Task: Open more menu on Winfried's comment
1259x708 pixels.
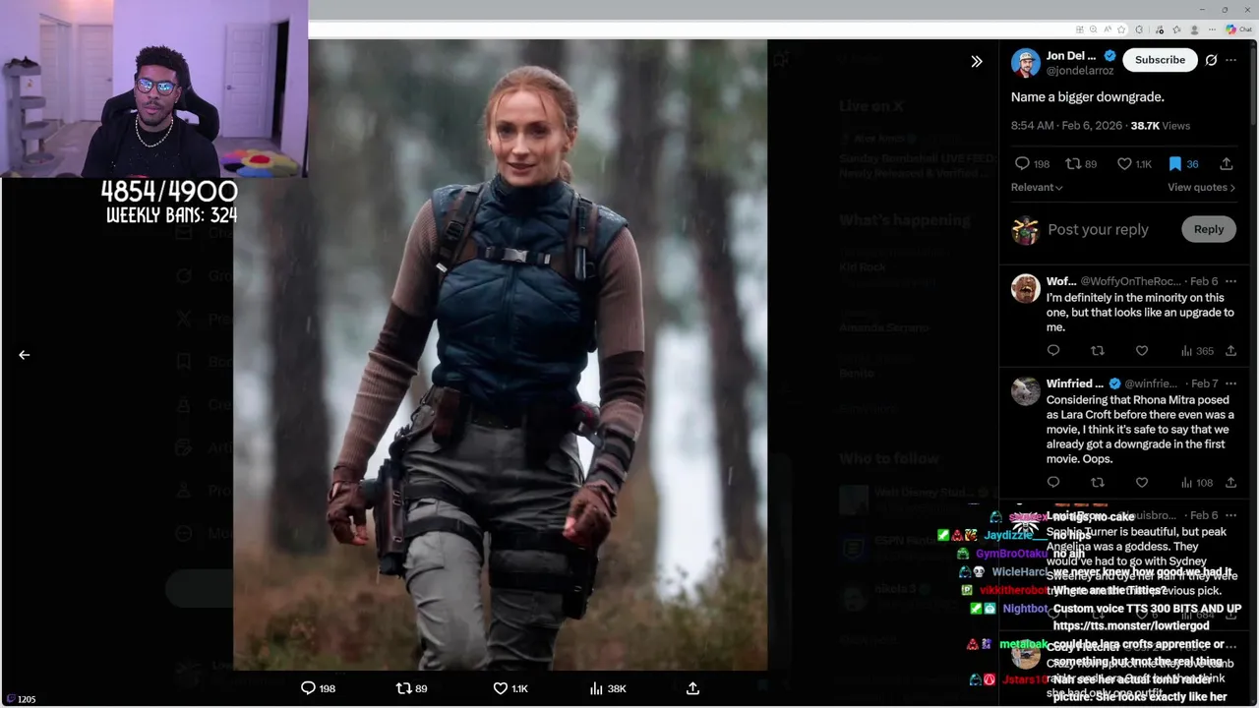Action: click(1230, 383)
